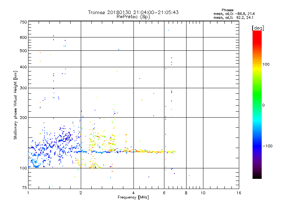
Task: Click the x-axis tick label '8'
Action: [x=186, y=193]
